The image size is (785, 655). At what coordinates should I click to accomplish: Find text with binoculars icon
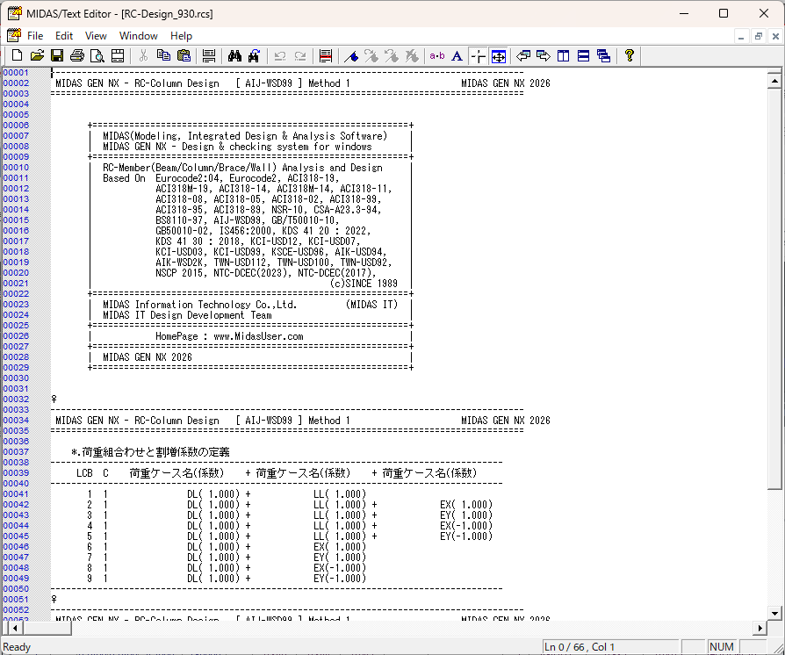click(x=234, y=55)
